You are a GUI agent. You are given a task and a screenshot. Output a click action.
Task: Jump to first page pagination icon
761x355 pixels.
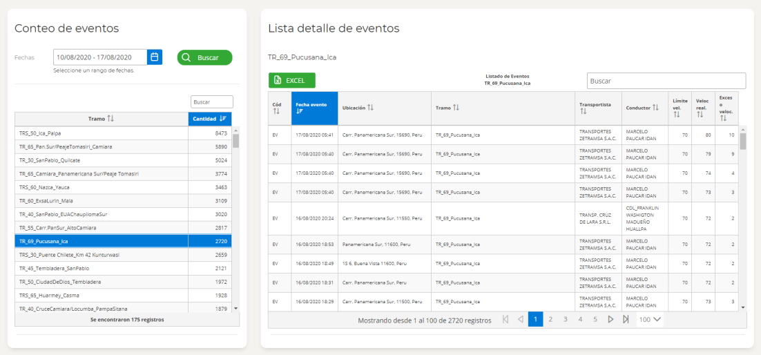[x=505, y=320]
